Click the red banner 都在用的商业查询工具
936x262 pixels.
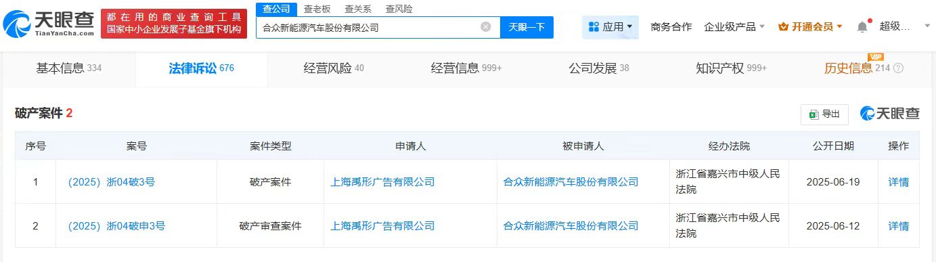(175, 24)
